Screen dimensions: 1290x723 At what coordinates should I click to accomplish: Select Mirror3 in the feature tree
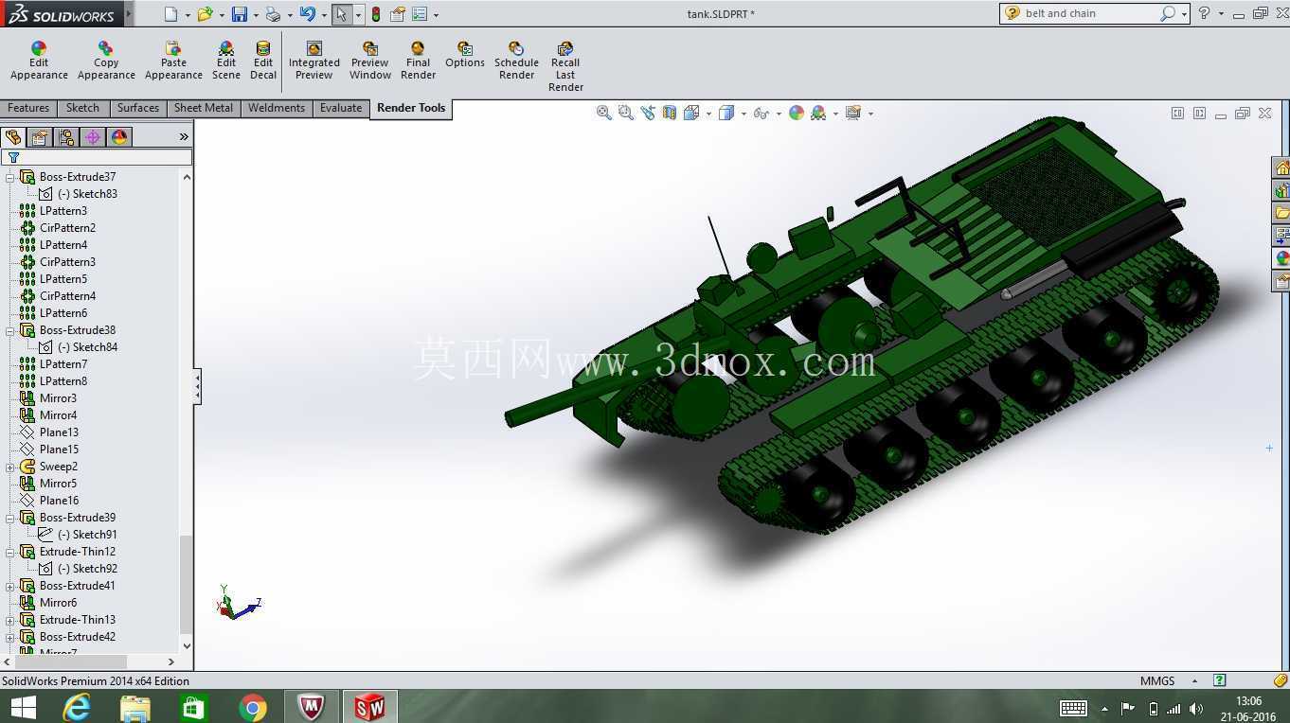click(58, 398)
